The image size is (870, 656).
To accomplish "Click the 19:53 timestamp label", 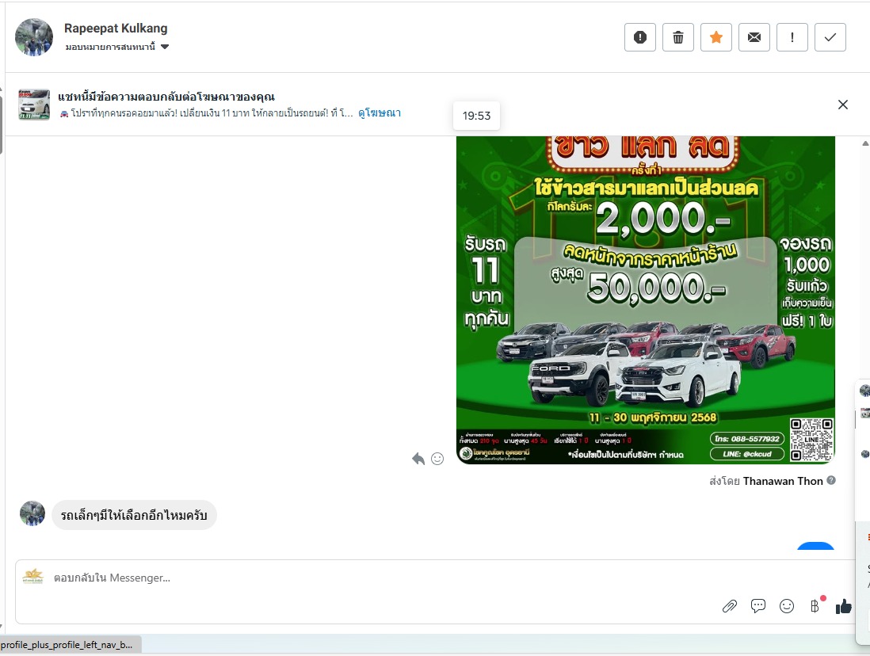I will pyautogui.click(x=477, y=116).
